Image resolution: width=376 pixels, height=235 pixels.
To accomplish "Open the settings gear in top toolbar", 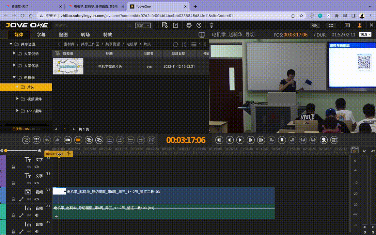I will pos(189,25).
